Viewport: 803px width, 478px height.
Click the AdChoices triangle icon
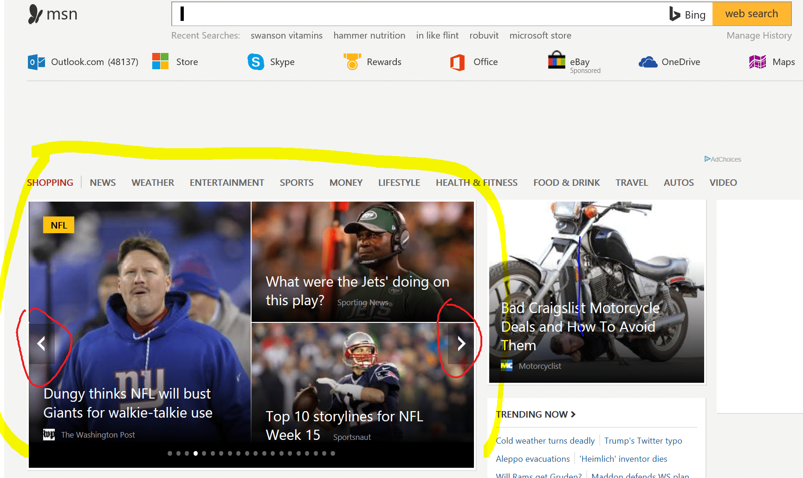pos(707,159)
